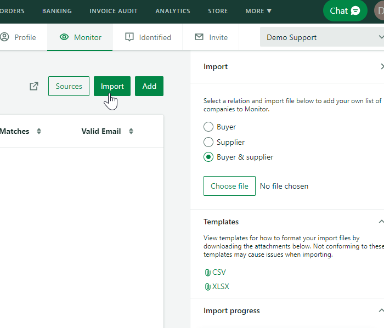The height and width of the screenshot is (328, 384).
Task: Close the Import side panel
Action: (382, 66)
